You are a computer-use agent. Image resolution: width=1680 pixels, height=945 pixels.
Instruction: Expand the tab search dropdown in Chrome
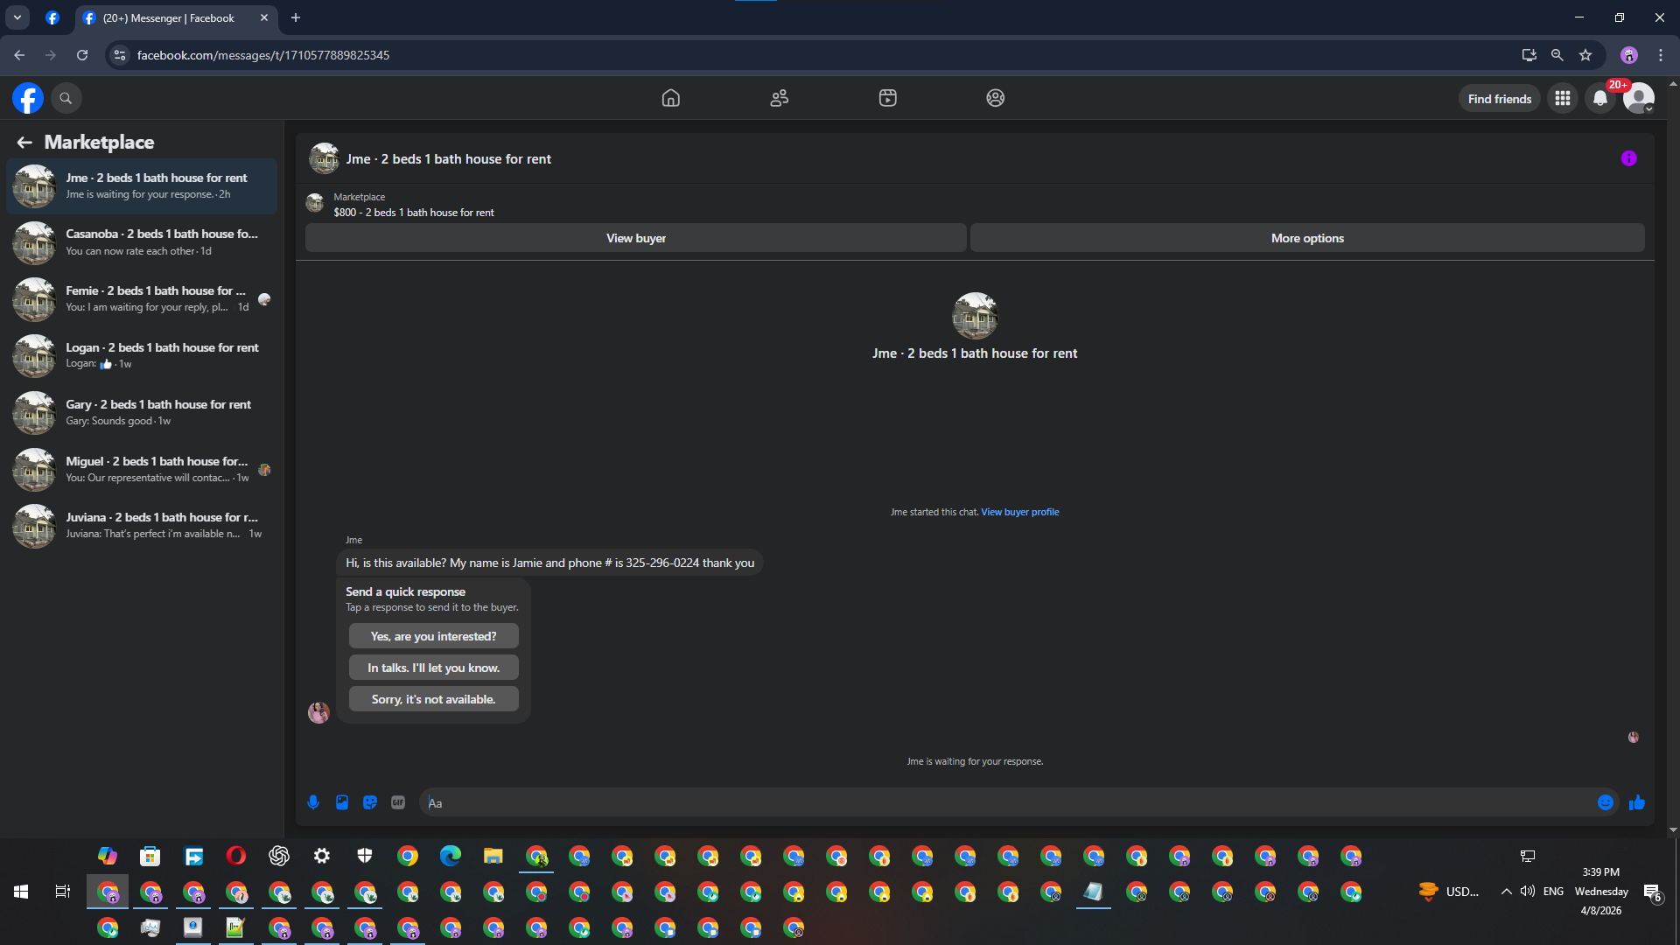point(17,17)
